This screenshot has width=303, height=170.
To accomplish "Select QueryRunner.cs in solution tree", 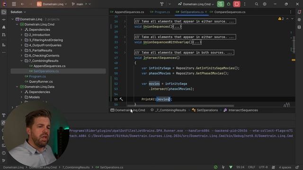I will coord(41,82).
